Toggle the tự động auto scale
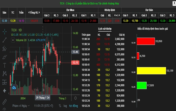 pos(73,106)
